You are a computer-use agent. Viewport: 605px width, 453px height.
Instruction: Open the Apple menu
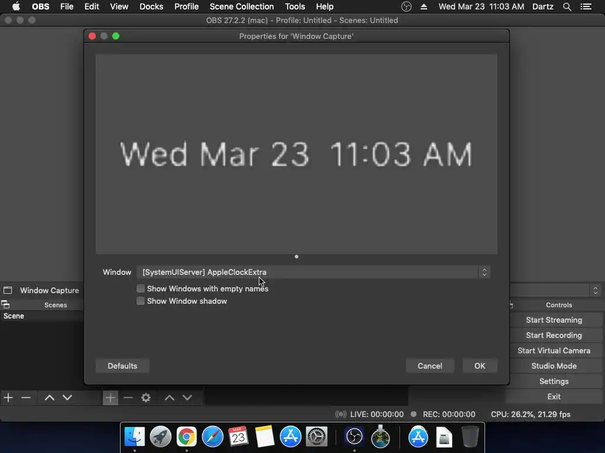click(16, 6)
